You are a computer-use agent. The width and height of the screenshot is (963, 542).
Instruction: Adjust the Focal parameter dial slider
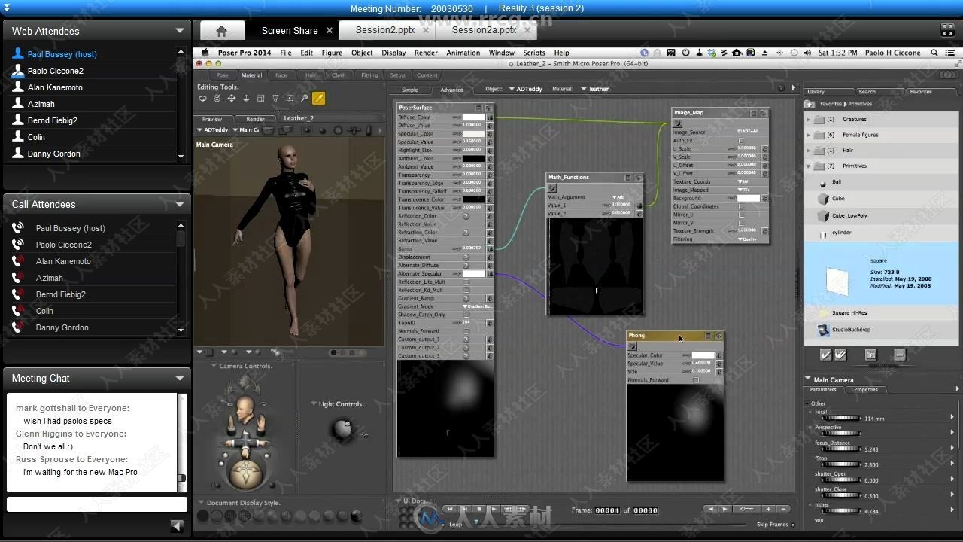841,417
